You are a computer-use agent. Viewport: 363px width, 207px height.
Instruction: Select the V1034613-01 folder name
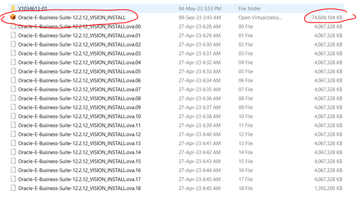click(x=33, y=9)
